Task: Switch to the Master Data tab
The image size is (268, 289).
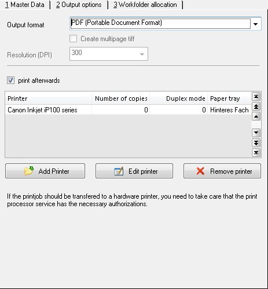Action: point(25,5)
